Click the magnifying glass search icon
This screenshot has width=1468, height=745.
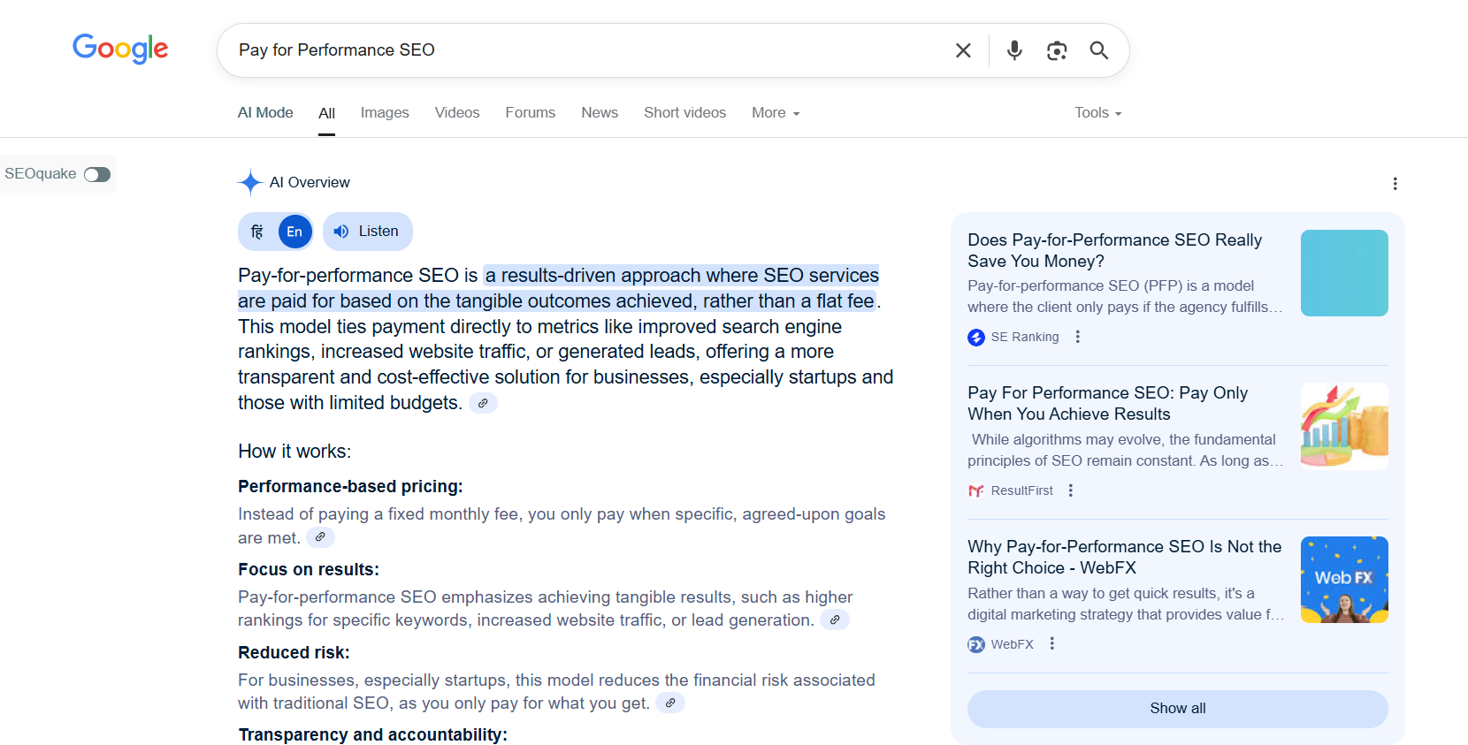1098,50
